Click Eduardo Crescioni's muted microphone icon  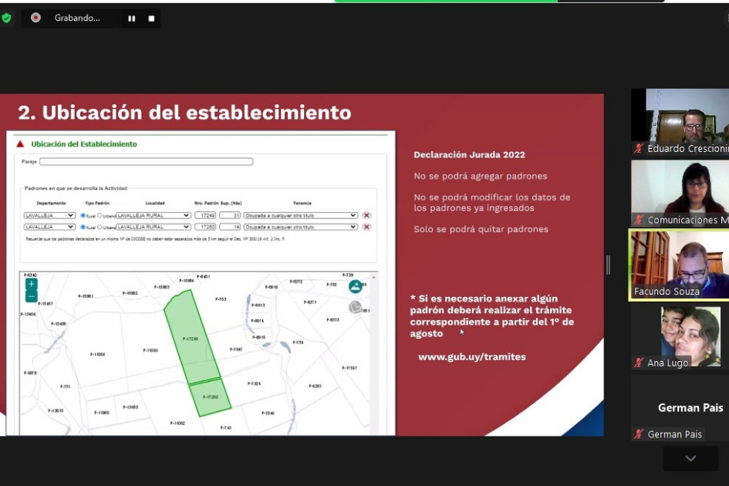tap(639, 148)
